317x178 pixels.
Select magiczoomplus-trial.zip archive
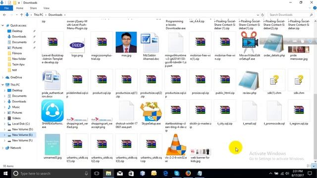(x=102, y=42)
